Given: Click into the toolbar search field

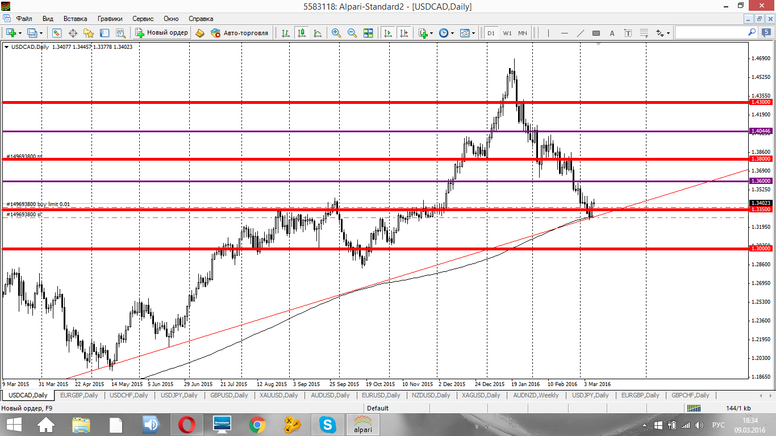Looking at the screenshot, I should click(711, 33).
